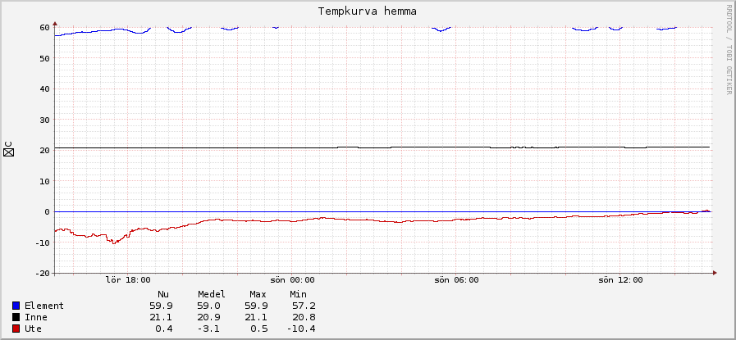
Task: Select the Ute legend label
Action: click(34, 329)
